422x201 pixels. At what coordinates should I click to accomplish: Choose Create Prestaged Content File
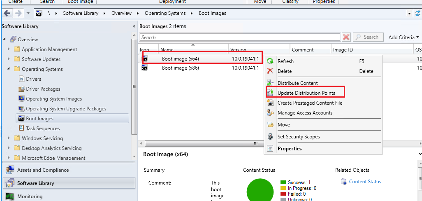click(323, 103)
